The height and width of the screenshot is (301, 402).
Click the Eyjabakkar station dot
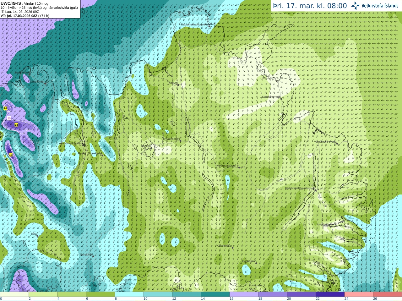256,263
